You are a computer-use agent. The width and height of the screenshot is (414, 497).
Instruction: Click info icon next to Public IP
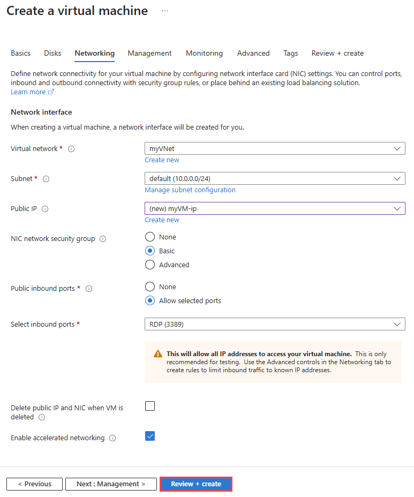45,209
